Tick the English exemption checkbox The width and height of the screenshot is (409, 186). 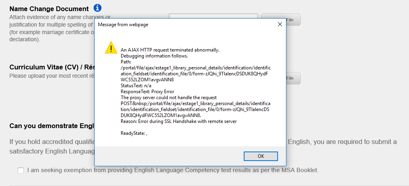click(x=21, y=171)
